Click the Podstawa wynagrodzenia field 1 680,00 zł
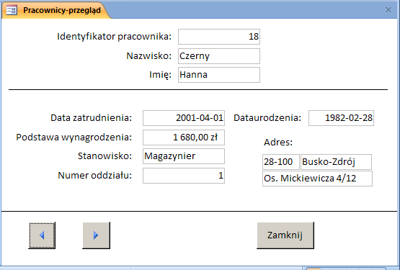The width and height of the screenshot is (400, 270). pos(184,138)
